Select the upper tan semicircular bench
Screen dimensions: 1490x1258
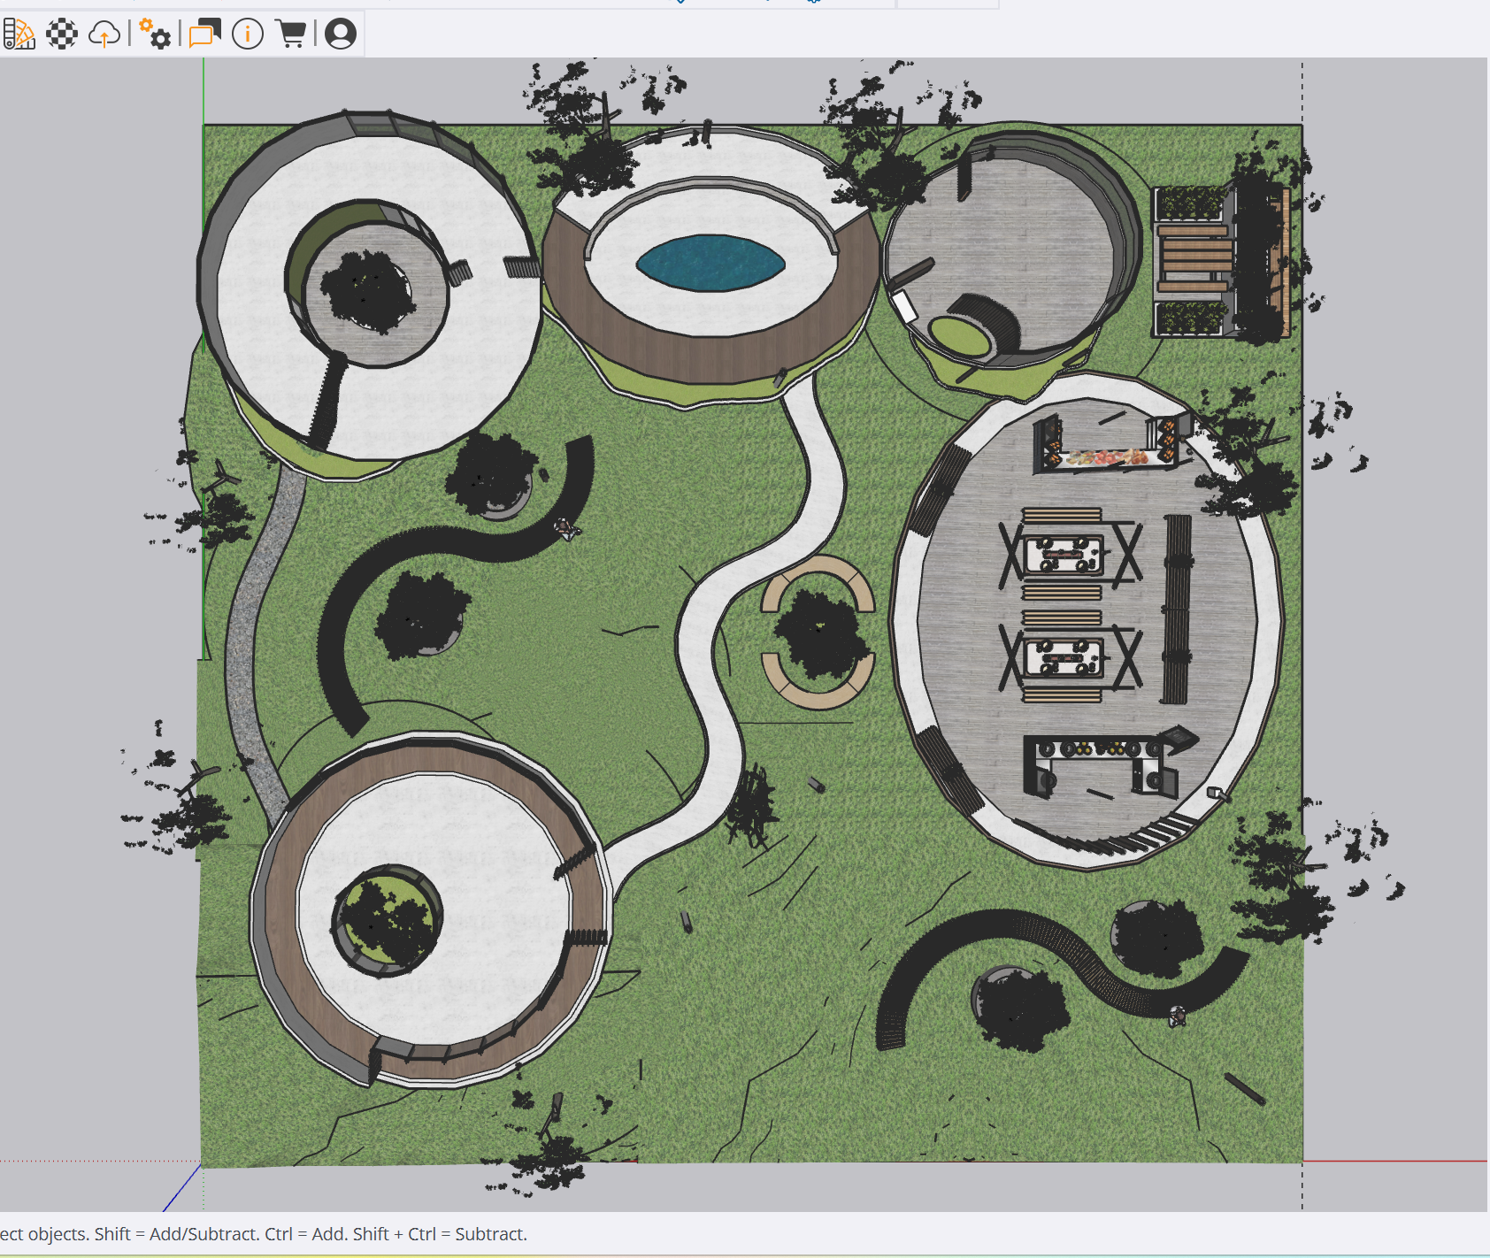[818, 573]
